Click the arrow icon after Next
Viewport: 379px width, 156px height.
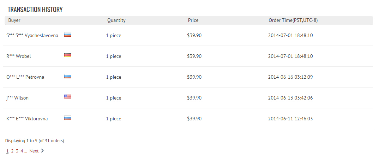click(43, 151)
